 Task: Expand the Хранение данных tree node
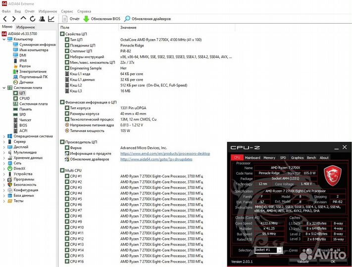click(4, 158)
